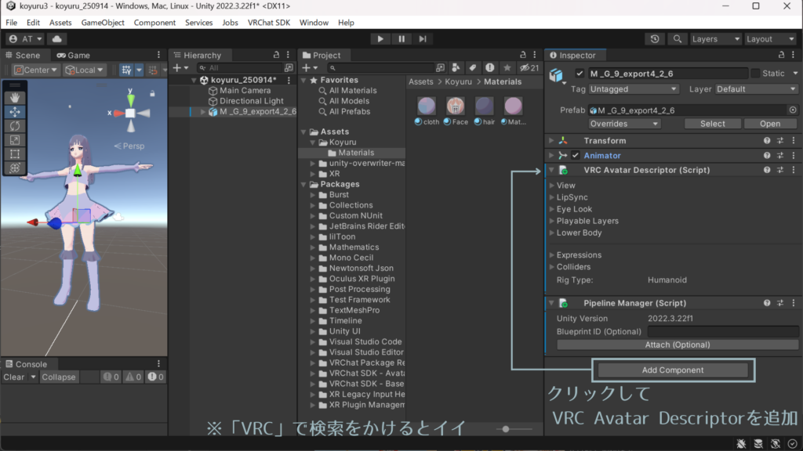Select the Rotate tool in Scene toolbar
This screenshot has width=803, height=451.
15,126
